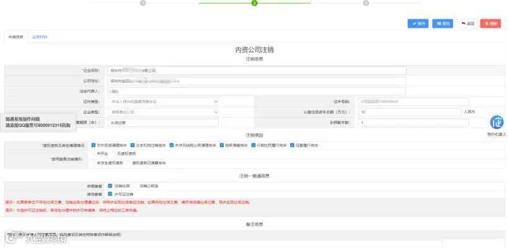Click the registered capital field showing 10
The image size is (508, 248).
409,112
